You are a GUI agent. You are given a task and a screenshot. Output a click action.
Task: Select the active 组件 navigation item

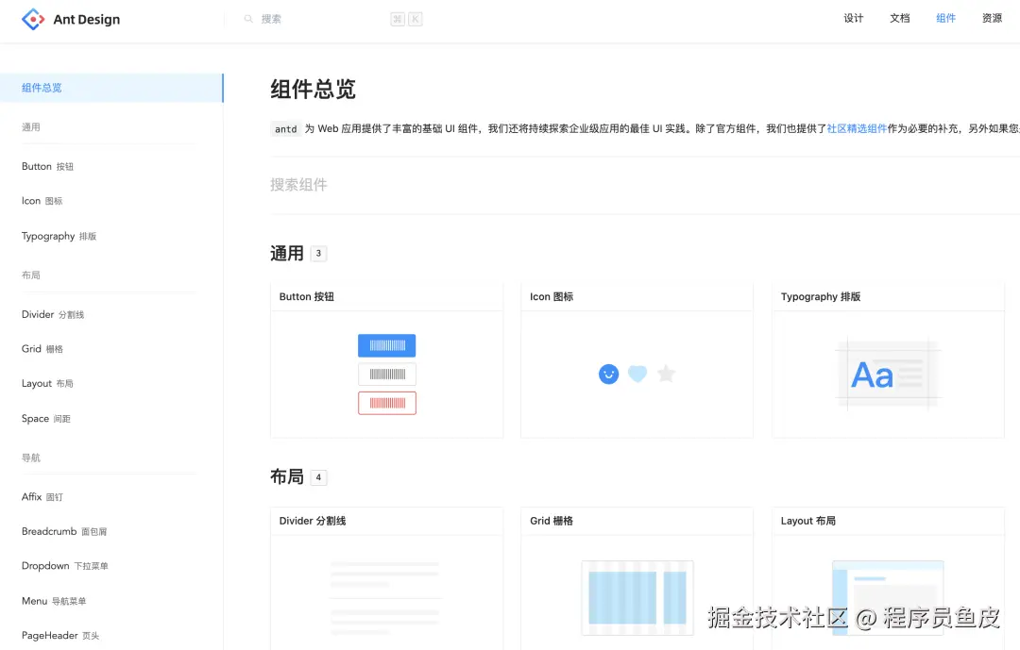click(945, 18)
